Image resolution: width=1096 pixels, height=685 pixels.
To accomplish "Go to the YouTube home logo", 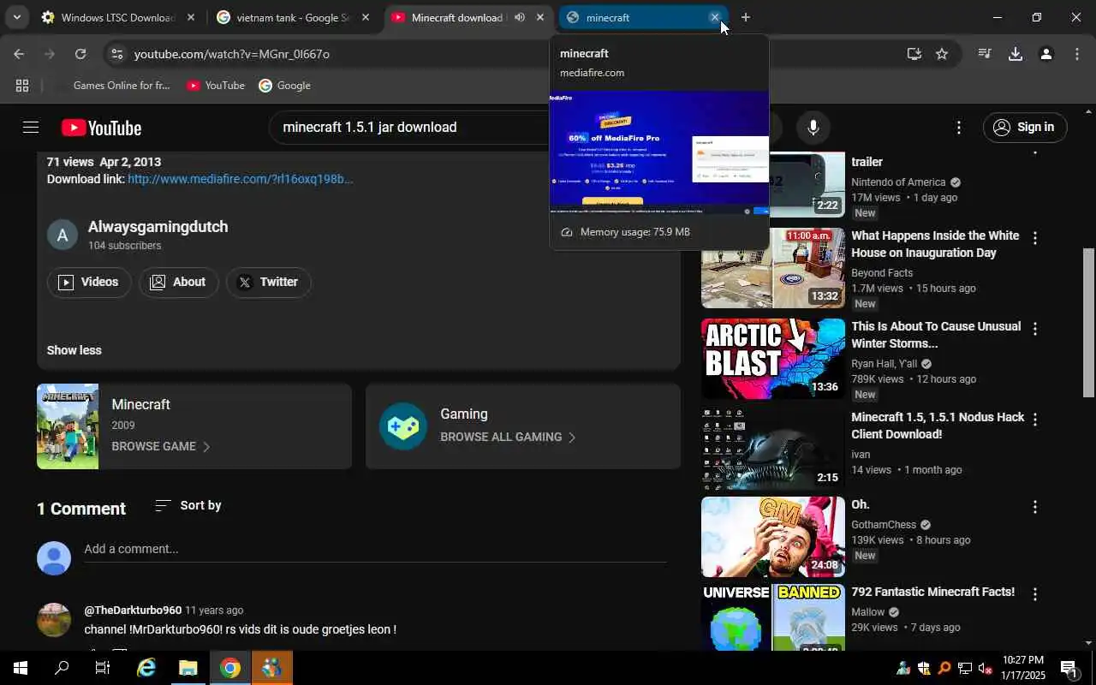I will [101, 128].
